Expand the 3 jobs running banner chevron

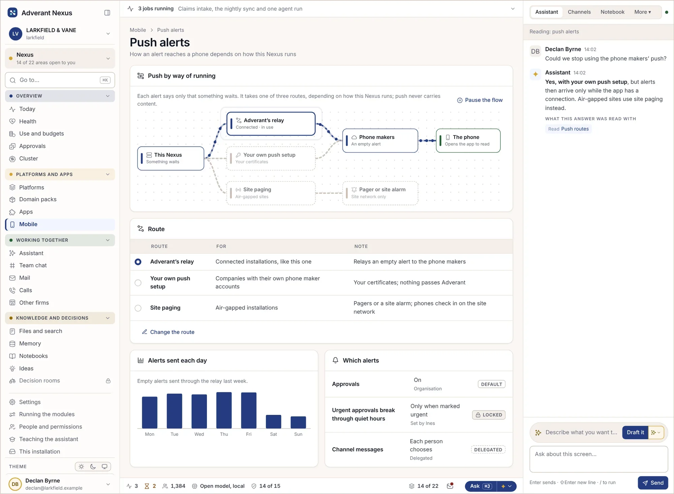click(513, 9)
